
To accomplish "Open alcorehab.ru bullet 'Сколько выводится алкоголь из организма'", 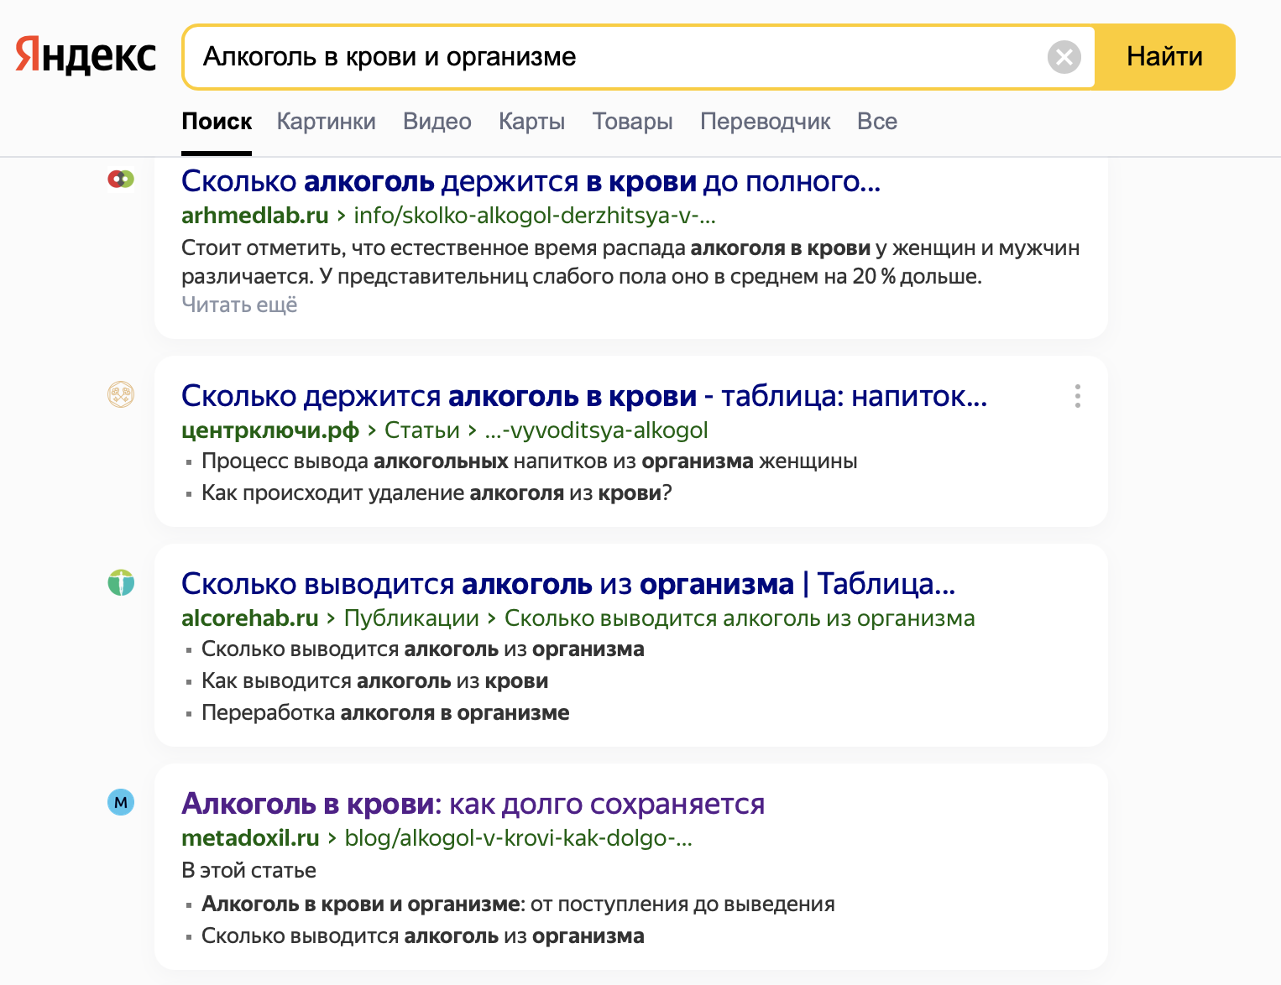I will (422, 649).
